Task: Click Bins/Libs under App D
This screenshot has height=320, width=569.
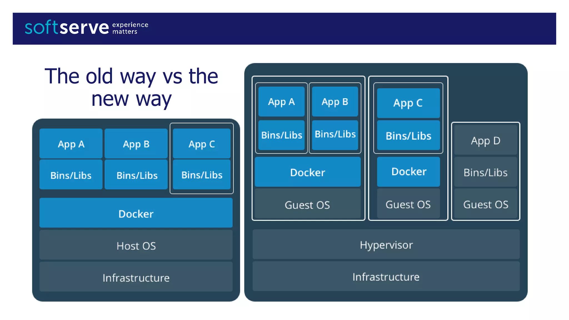Action: pos(485,172)
